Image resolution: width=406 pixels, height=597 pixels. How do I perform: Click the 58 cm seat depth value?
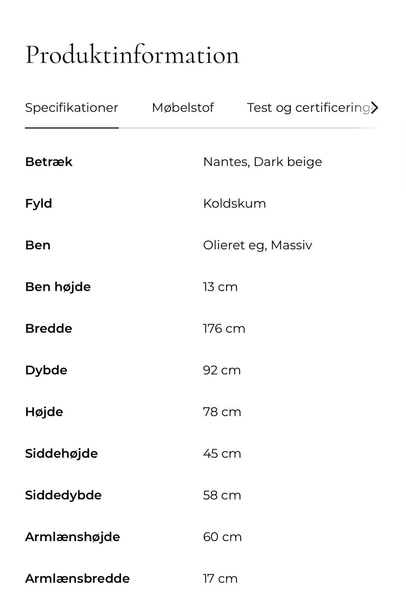pos(222,495)
